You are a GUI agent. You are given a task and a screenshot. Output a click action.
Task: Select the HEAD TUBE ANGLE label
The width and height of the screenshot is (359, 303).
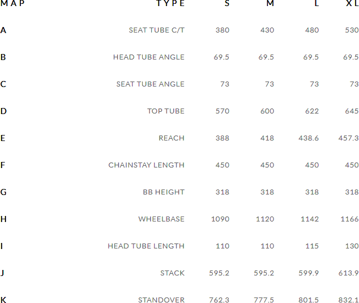click(149, 57)
